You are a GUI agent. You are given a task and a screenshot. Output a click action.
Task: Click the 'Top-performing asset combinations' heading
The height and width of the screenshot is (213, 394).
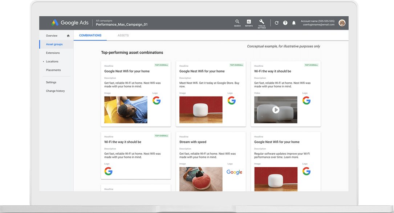132,53
